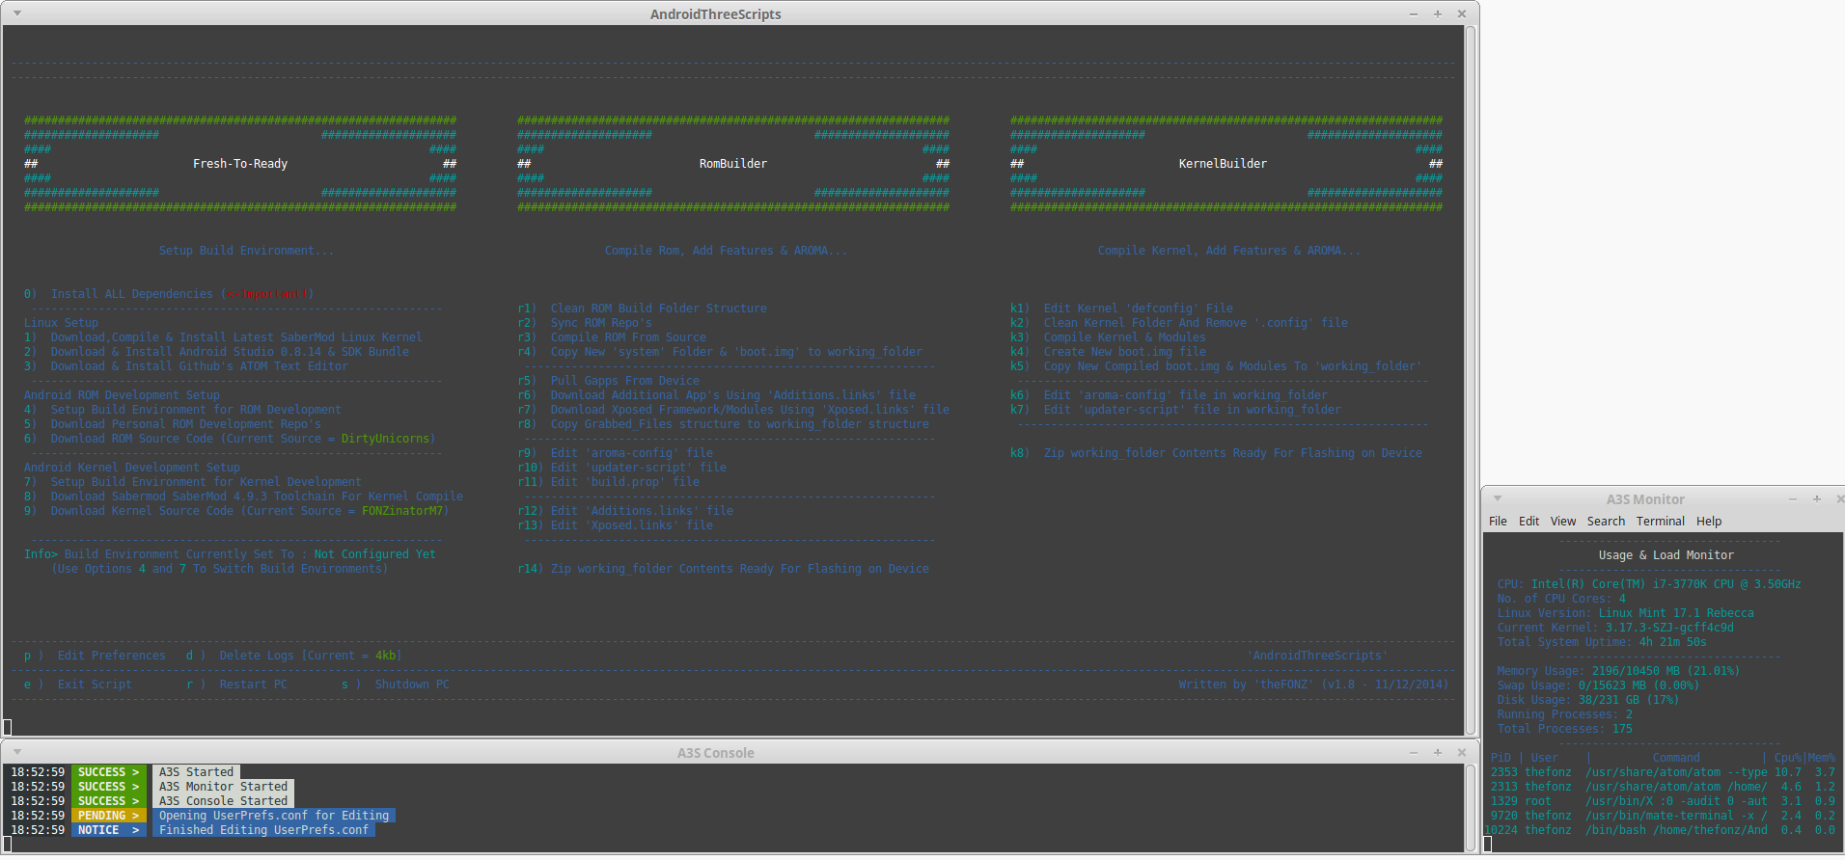Click 'Download ROM Source Code' line
The width and height of the screenshot is (1845, 860).
point(230,439)
